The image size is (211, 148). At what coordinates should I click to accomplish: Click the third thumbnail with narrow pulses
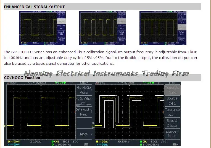click(x=163, y=28)
